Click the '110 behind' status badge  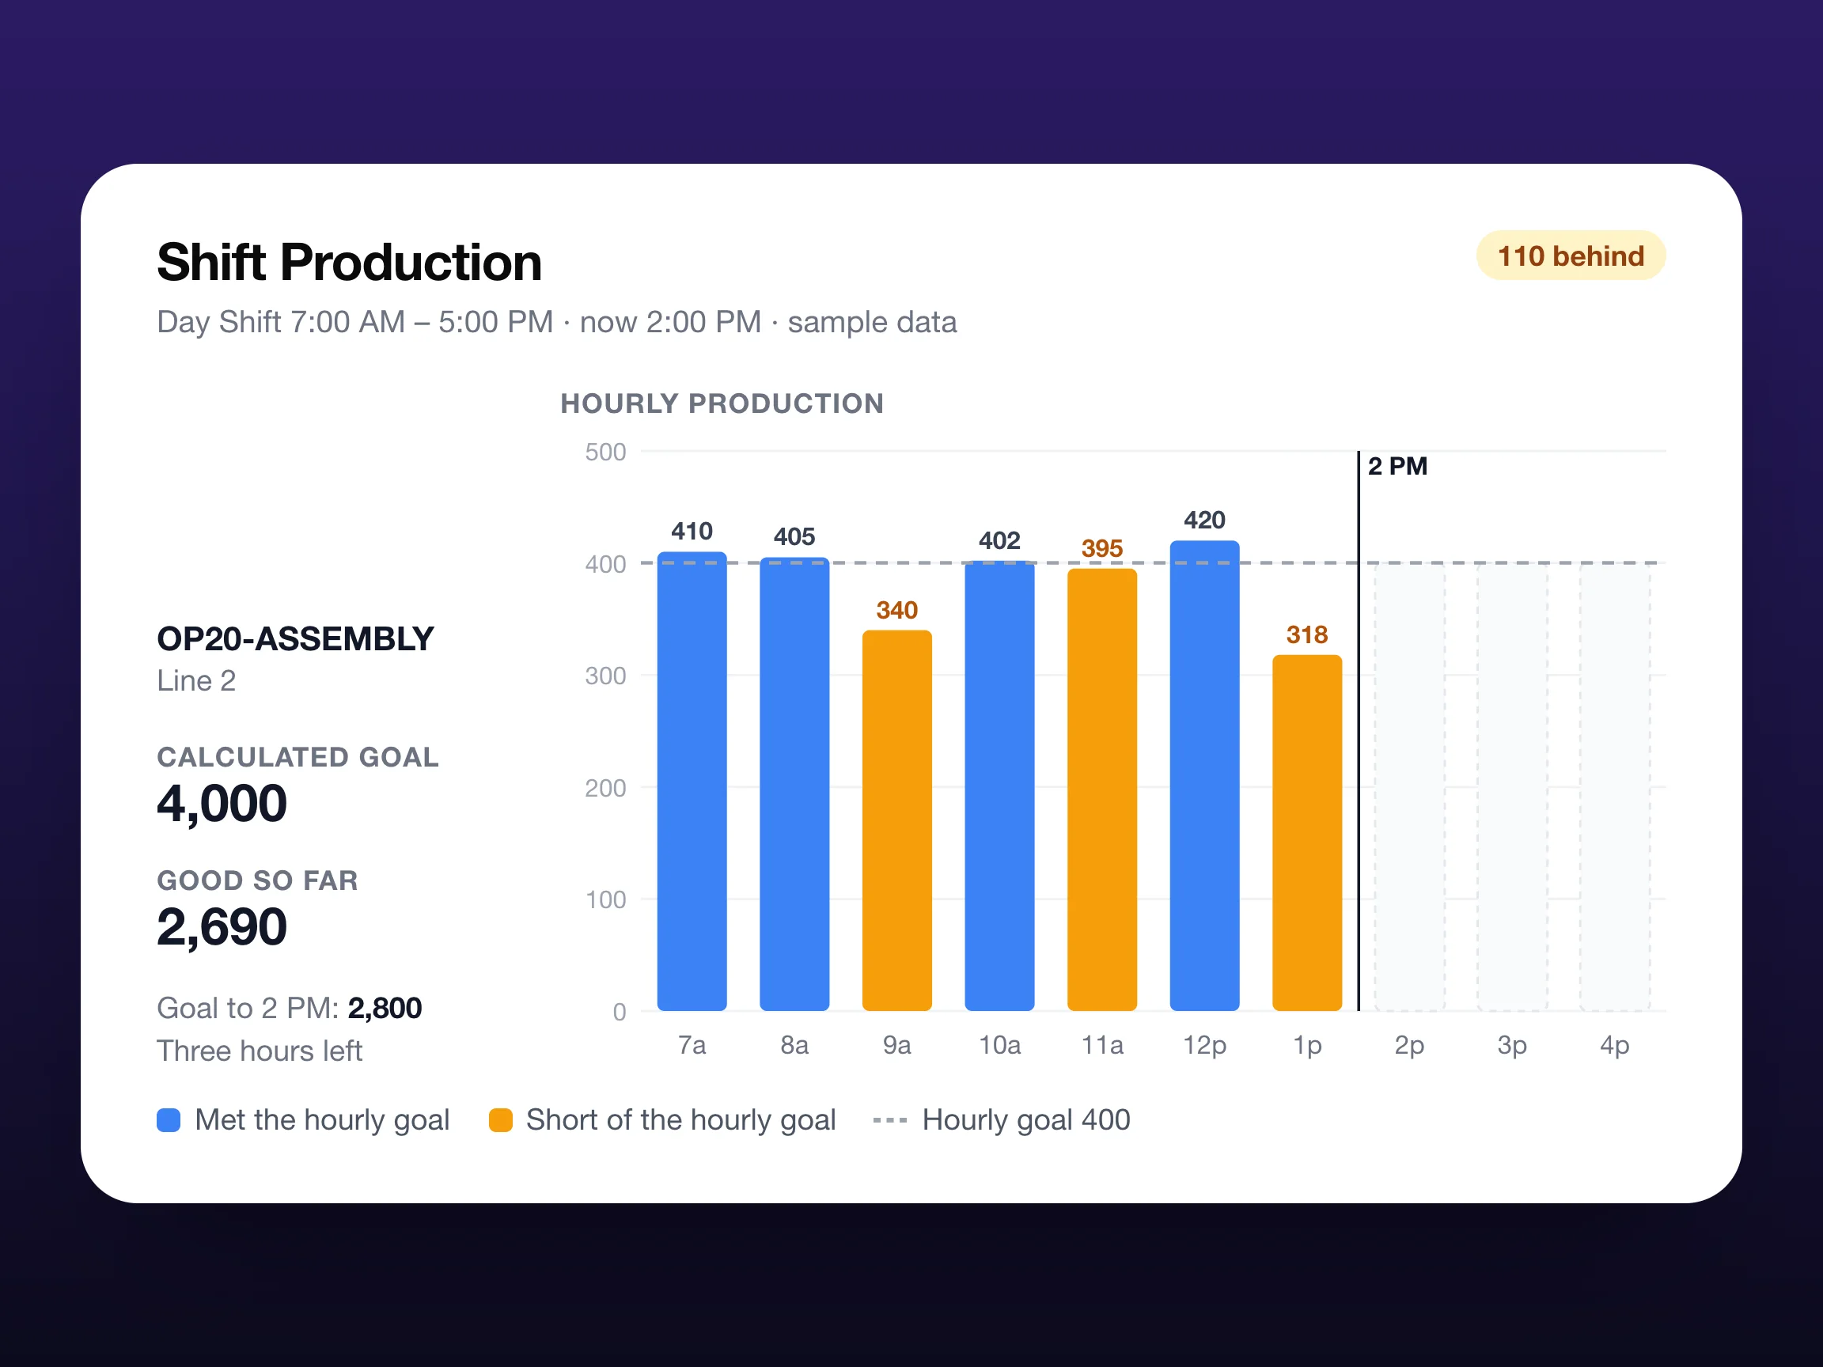1570,256
